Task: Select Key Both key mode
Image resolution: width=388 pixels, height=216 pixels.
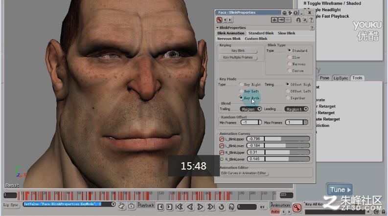Action: click(241, 98)
